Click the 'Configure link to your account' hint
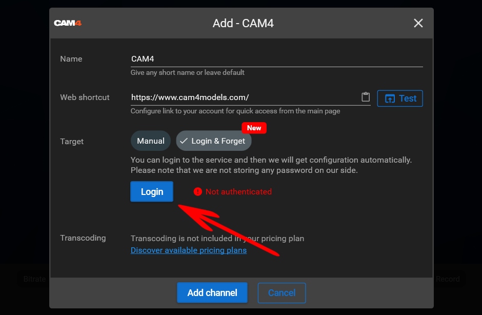 [x=235, y=111]
